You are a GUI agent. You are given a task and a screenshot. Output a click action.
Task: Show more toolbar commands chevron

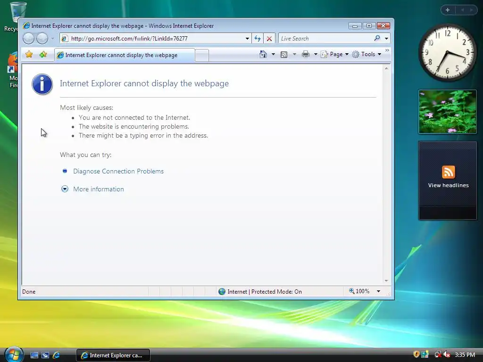coord(387,50)
